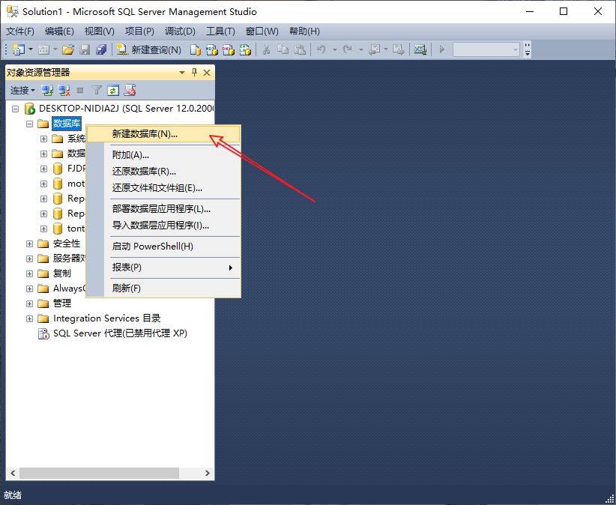The image size is (616, 505).
Task: Click the Paste clipboard icon
Action: point(299,49)
